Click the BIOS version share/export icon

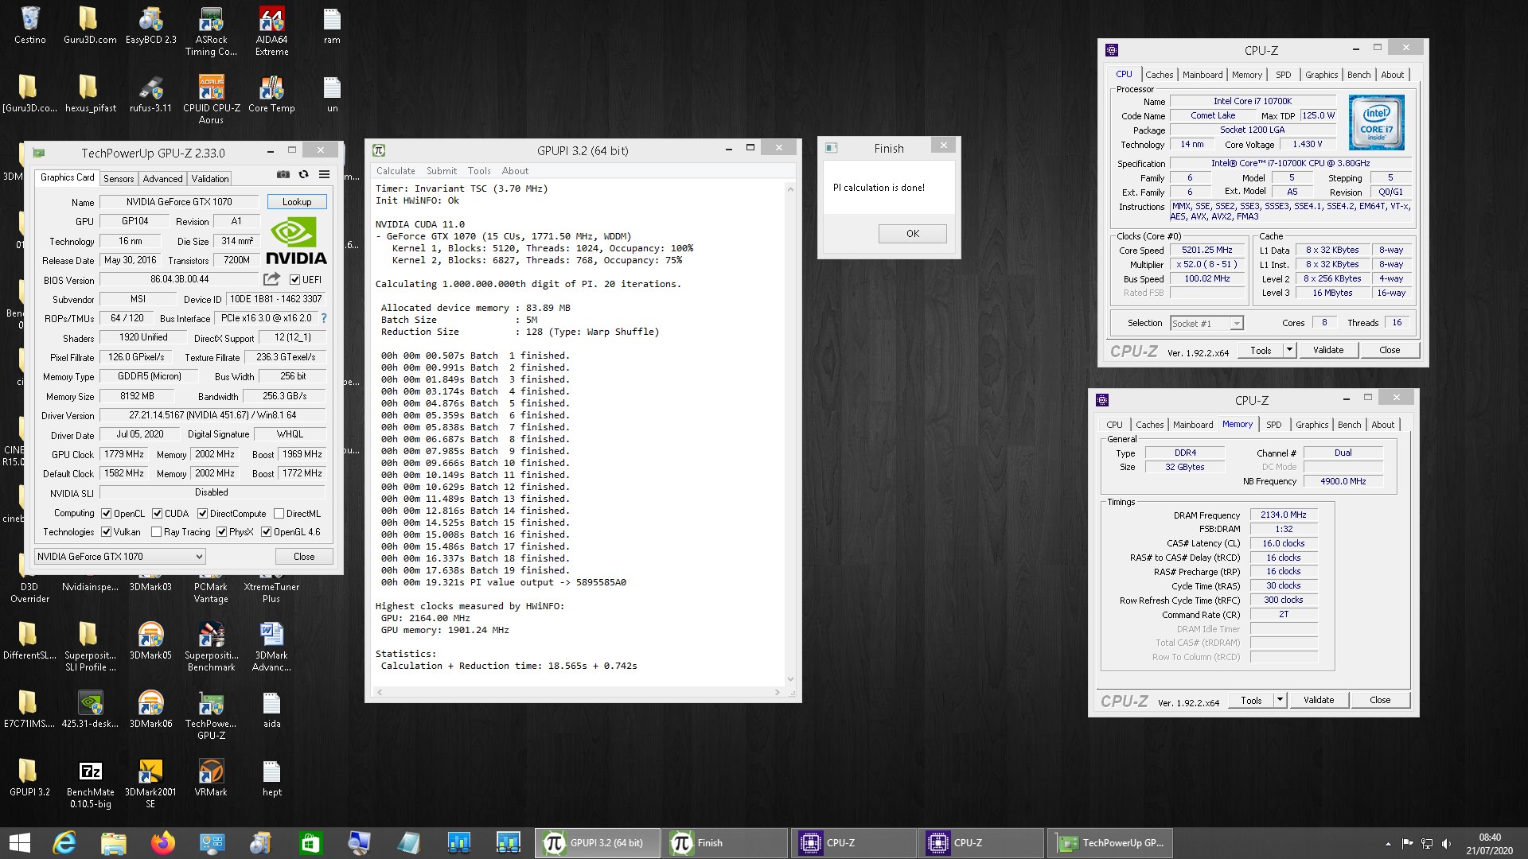tap(271, 279)
